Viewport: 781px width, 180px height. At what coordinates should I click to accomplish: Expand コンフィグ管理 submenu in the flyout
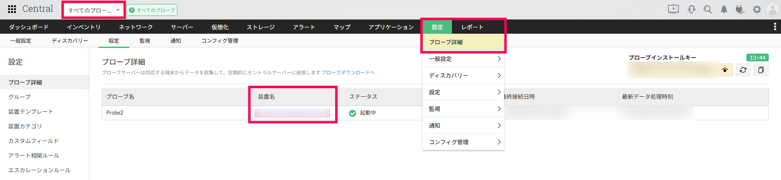(463, 142)
